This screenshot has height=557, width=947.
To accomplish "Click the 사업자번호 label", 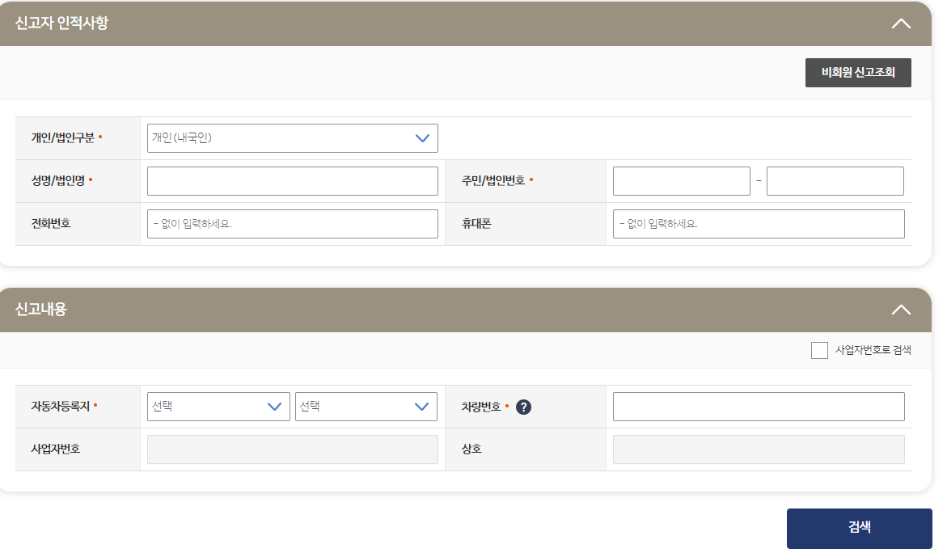I will (56, 449).
